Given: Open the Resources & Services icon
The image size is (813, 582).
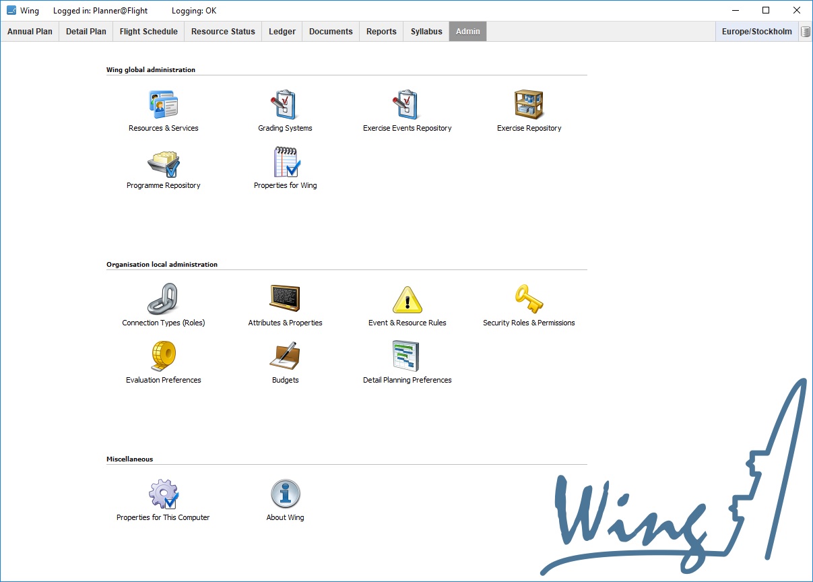Looking at the screenshot, I should point(163,104).
